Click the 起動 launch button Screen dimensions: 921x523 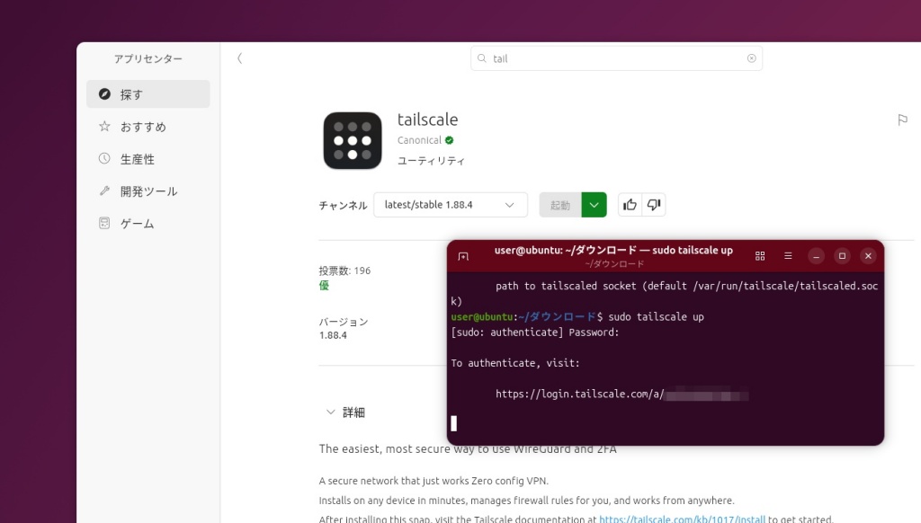pyautogui.click(x=560, y=205)
